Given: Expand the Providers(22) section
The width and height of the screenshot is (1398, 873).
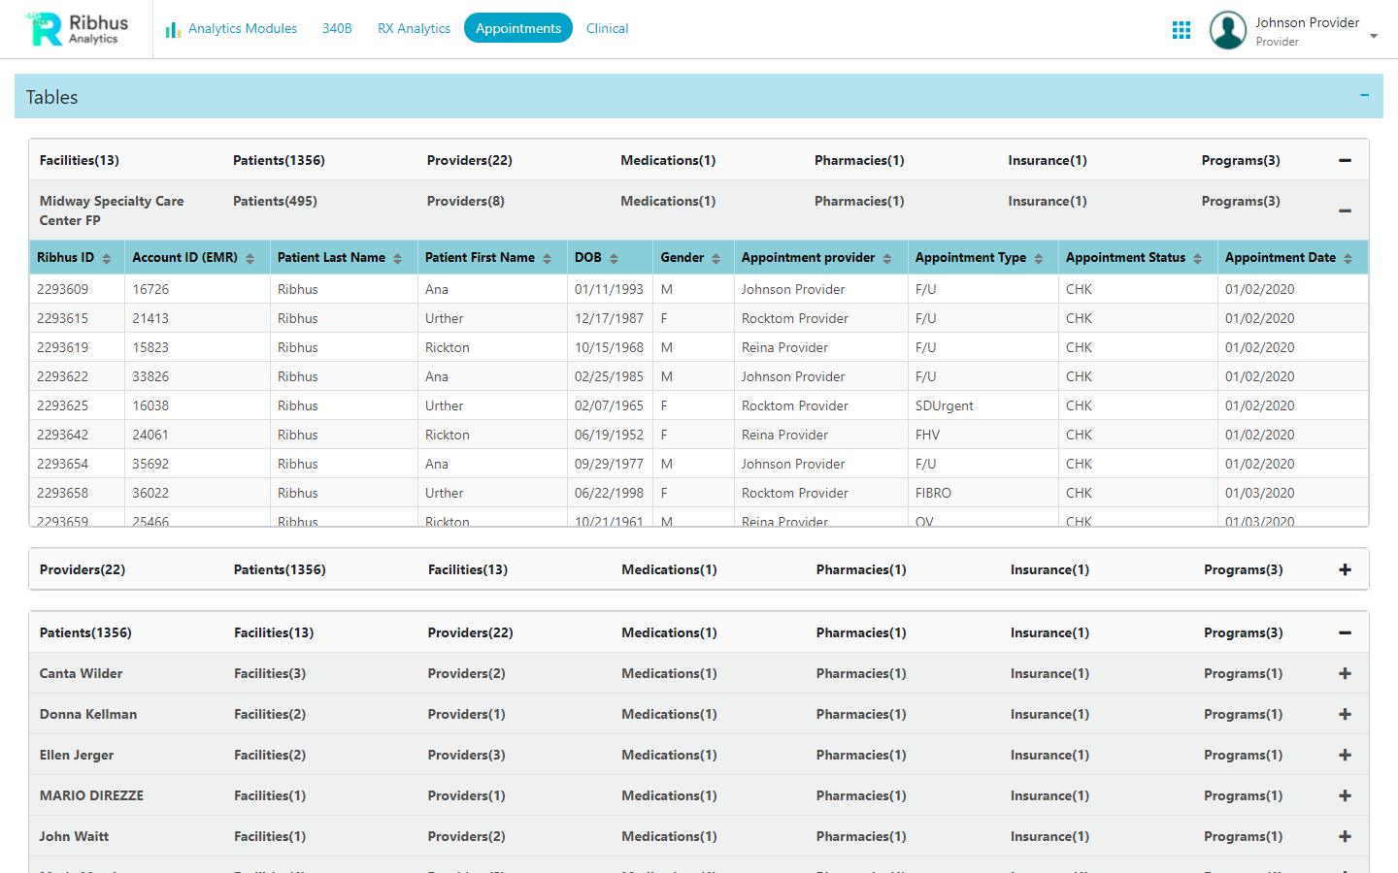Looking at the screenshot, I should [x=1345, y=570].
